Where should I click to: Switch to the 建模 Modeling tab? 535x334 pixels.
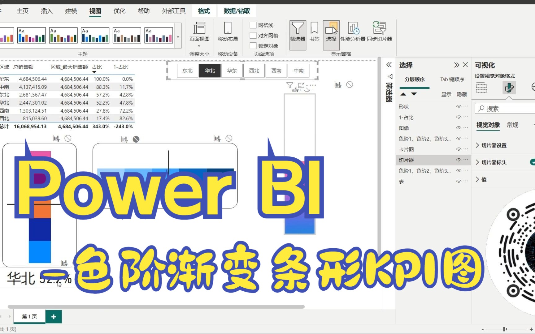[71, 11]
